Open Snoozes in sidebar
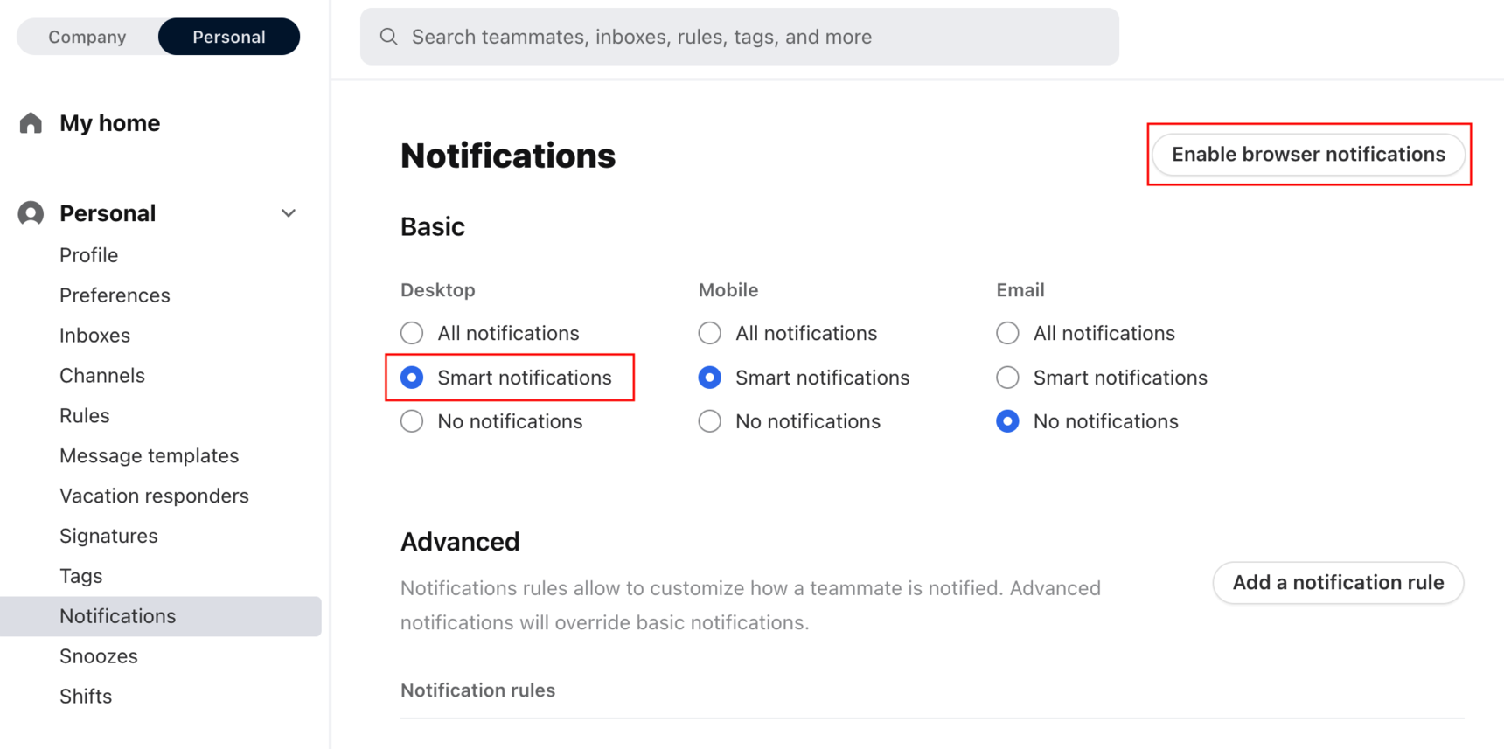This screenshot has width=1504, height=749. 99,656
